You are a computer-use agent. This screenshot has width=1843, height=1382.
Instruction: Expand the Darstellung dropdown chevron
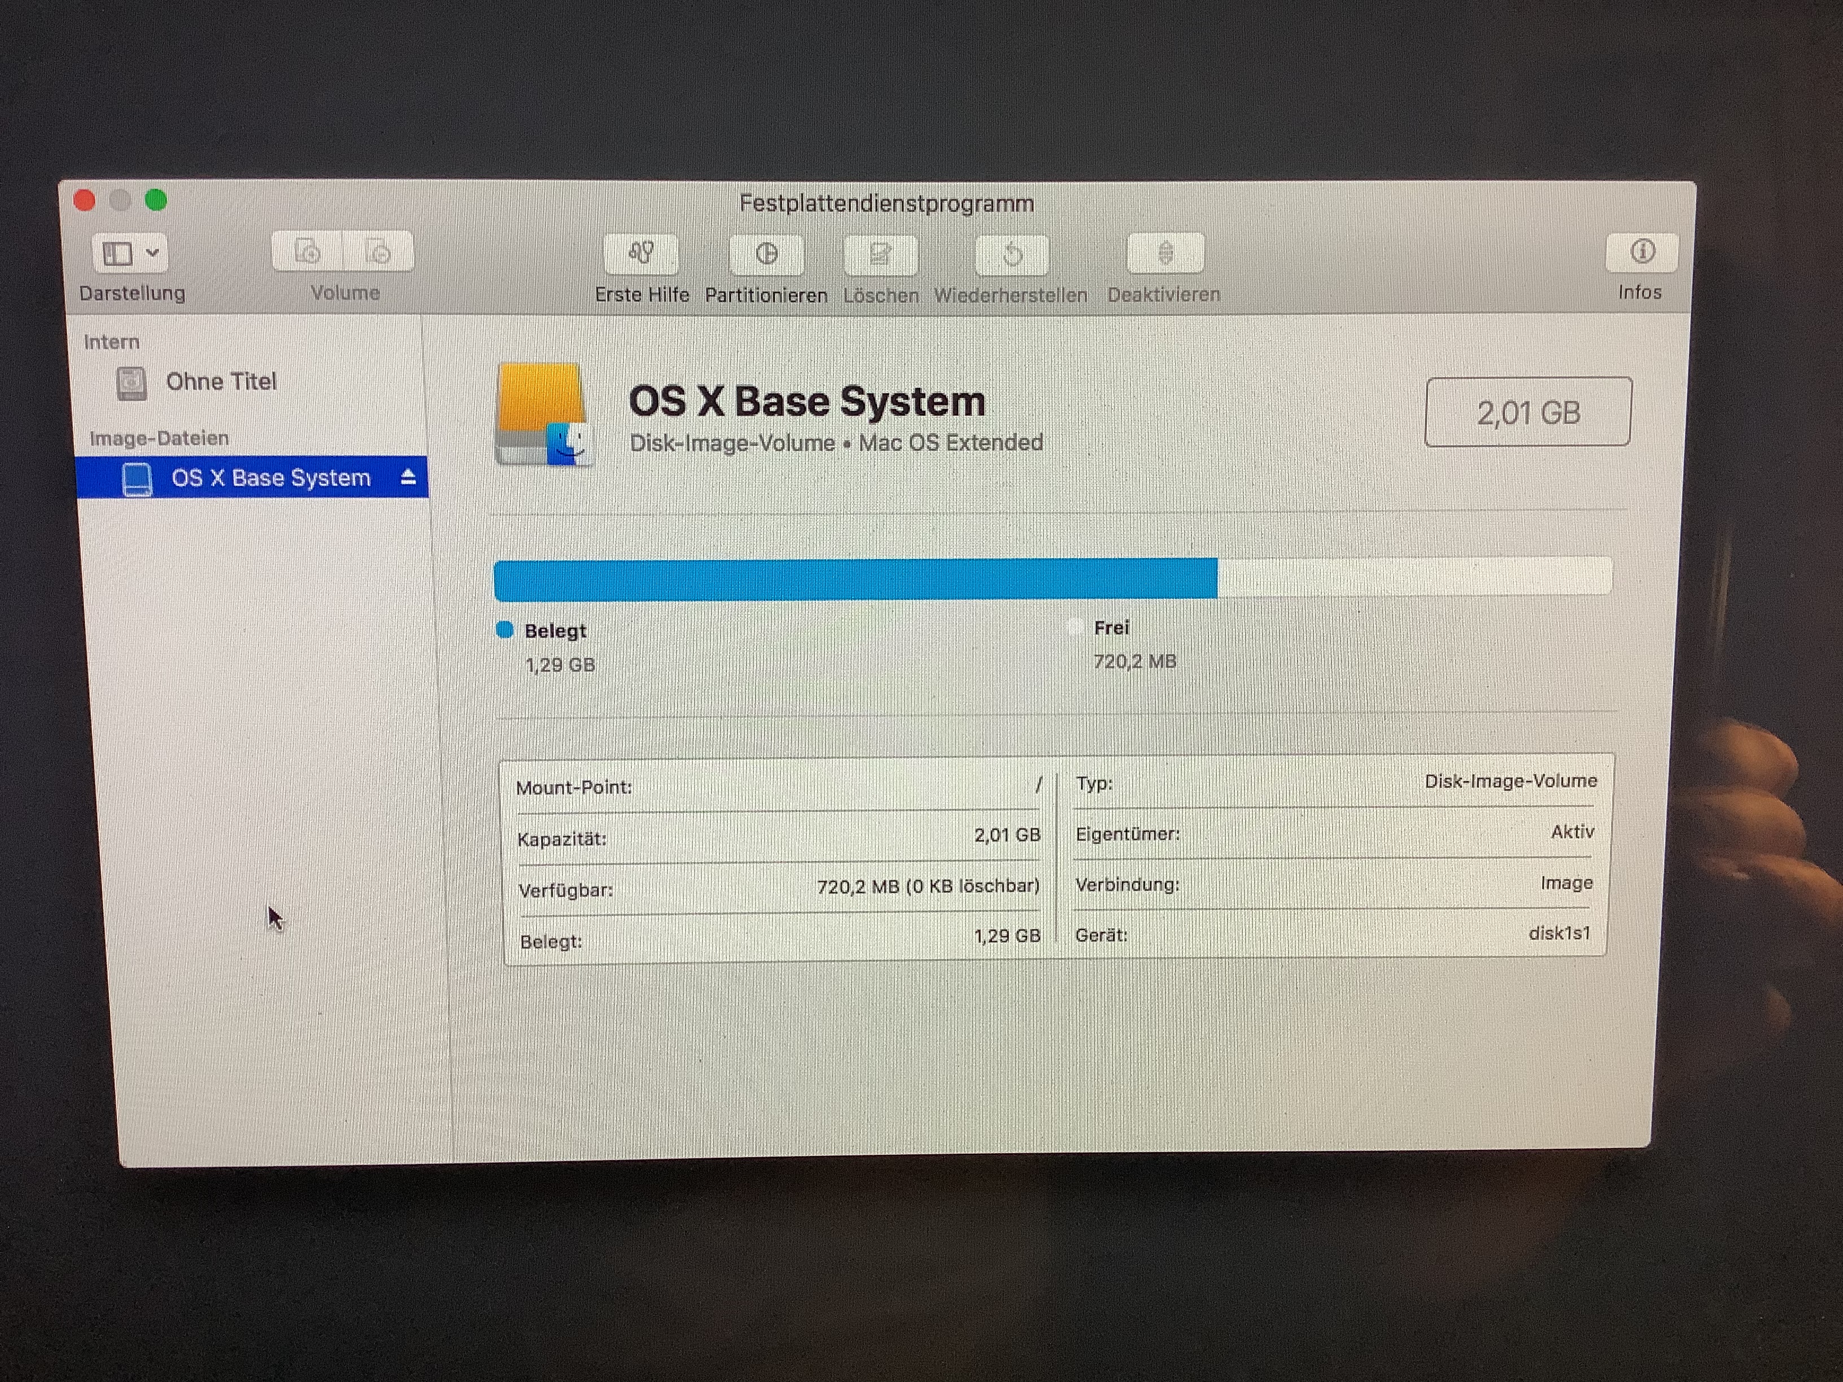pos(152,252)
